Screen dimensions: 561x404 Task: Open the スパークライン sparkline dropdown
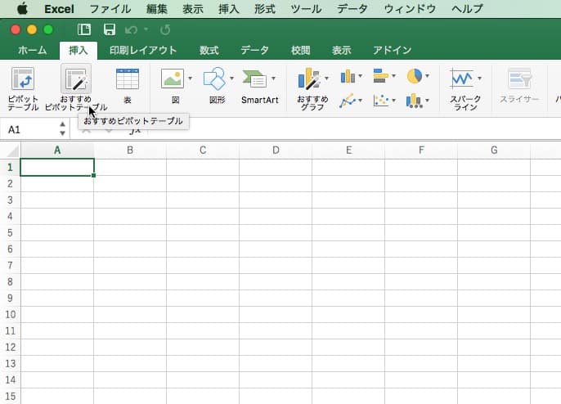point(479,79)
